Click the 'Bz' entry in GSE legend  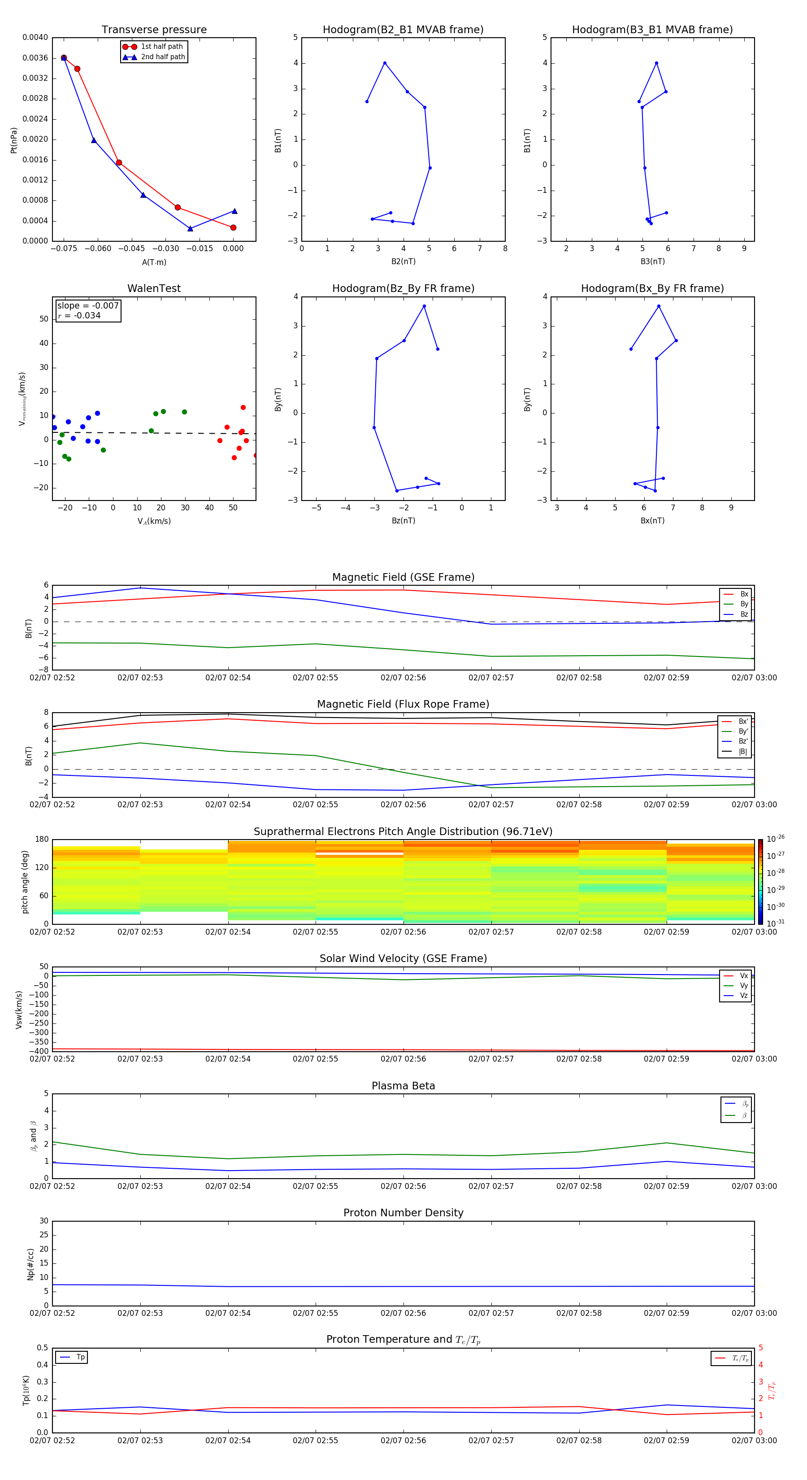736,614
